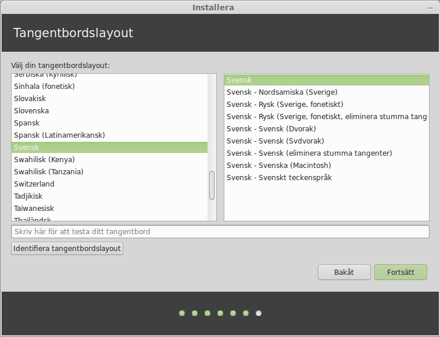Choose Svensk - Nordsamiska (Sverige)

tap(327, 92)
